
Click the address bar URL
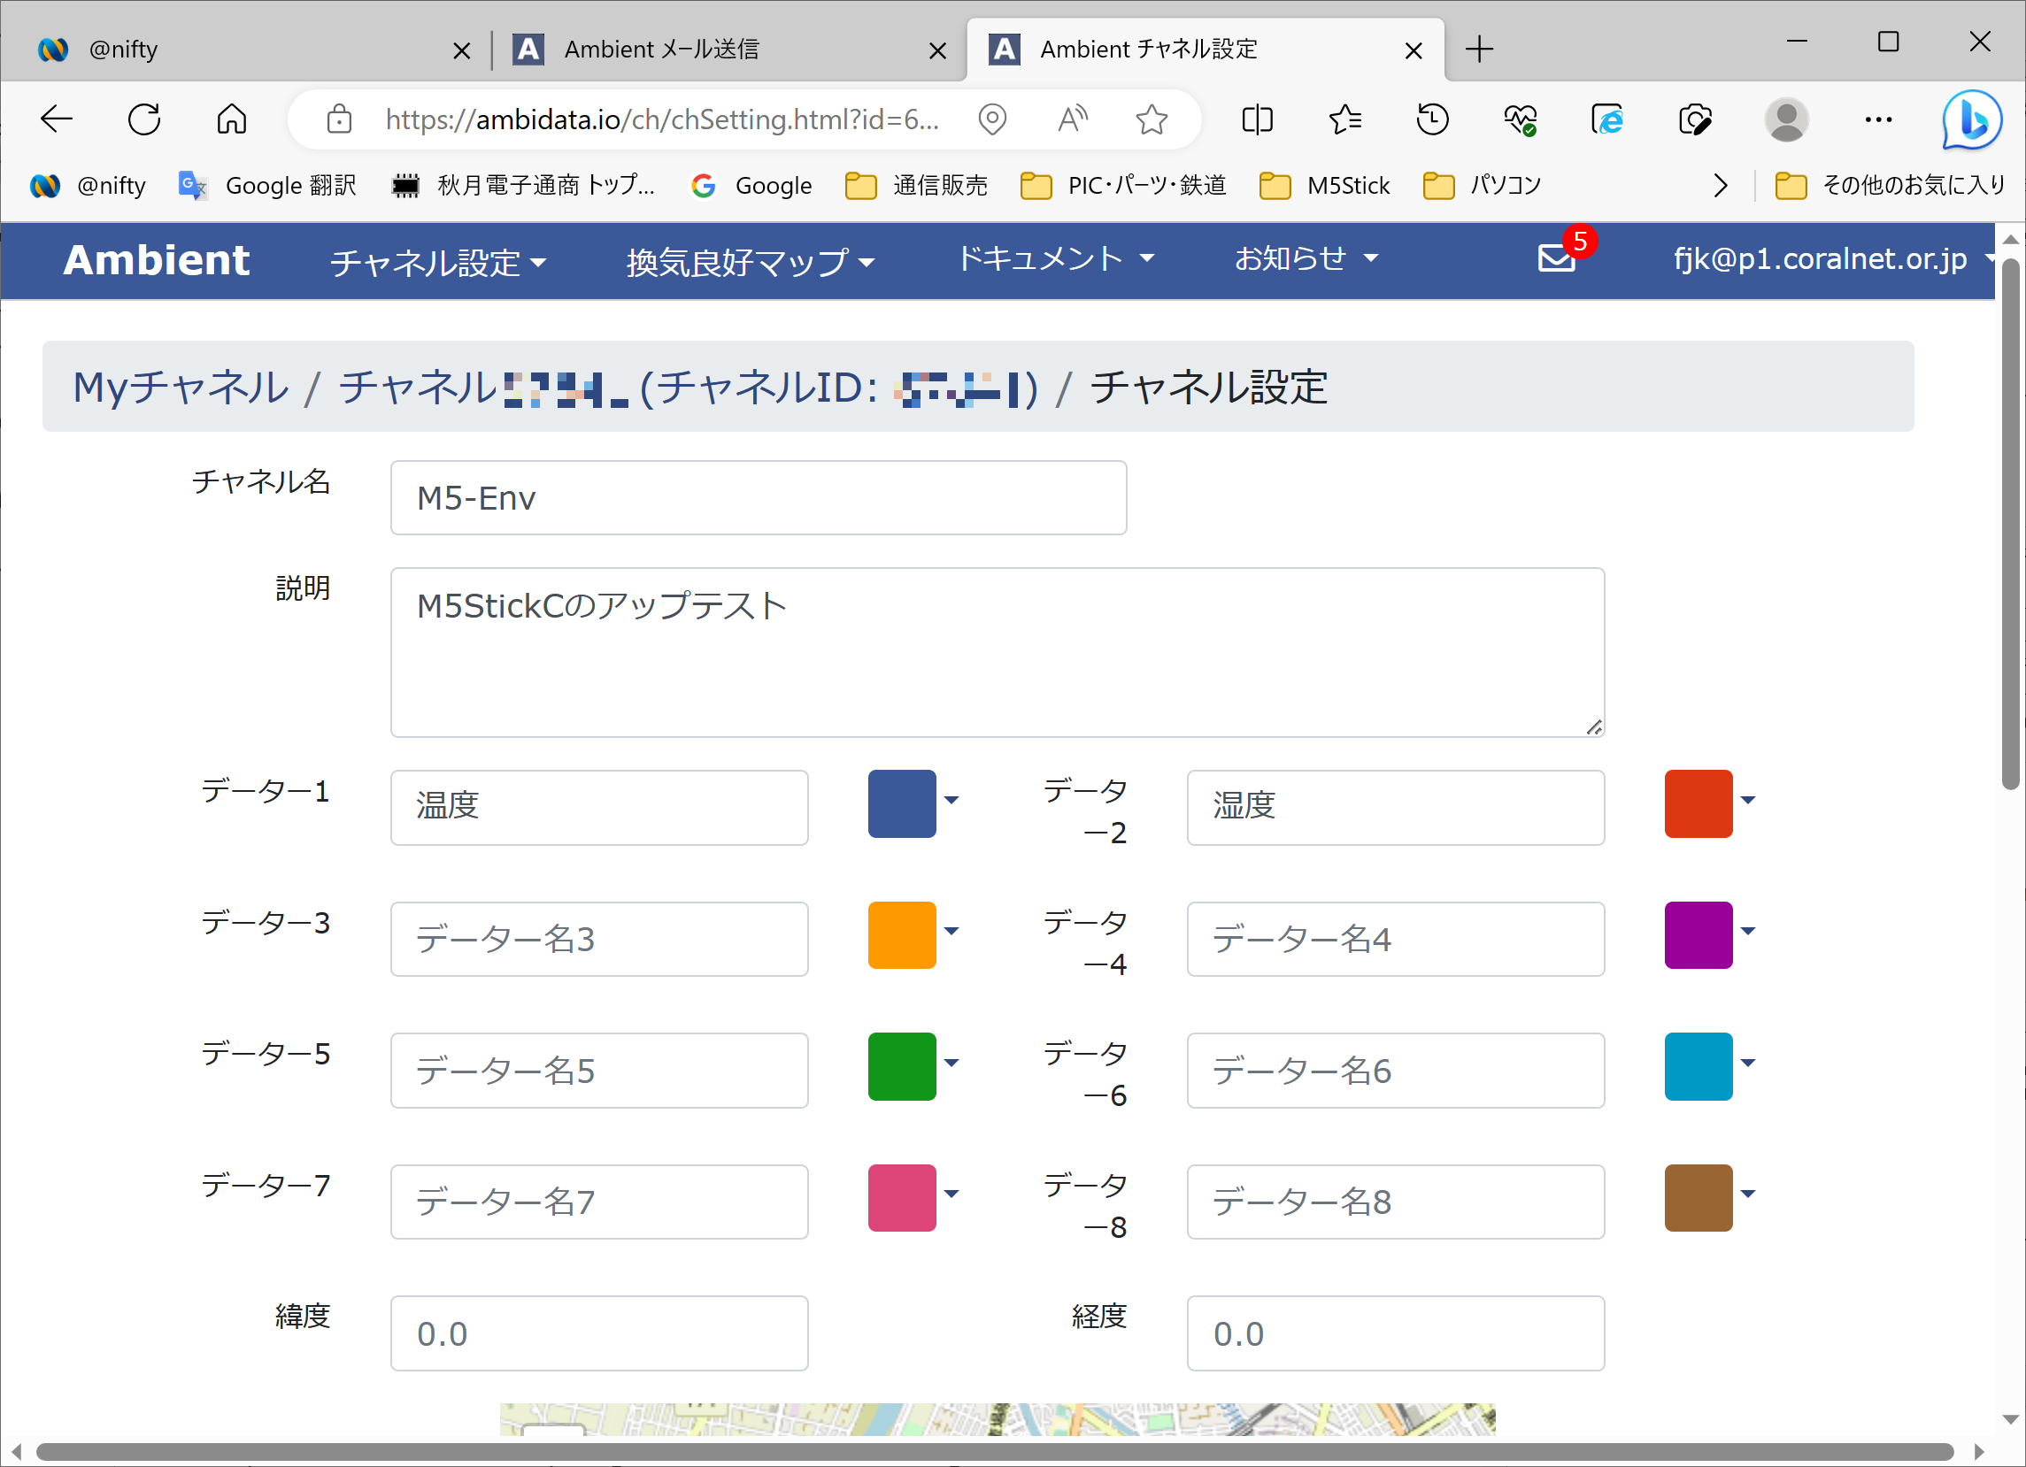[x=662, y=119]
